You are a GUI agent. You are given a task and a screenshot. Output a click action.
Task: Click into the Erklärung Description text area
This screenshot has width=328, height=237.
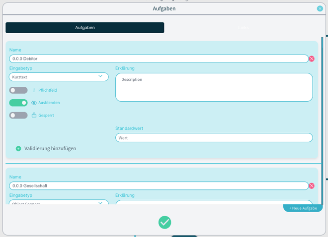214,87
